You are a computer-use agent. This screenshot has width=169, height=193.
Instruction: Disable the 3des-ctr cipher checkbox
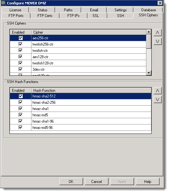(x=20, y=69)
